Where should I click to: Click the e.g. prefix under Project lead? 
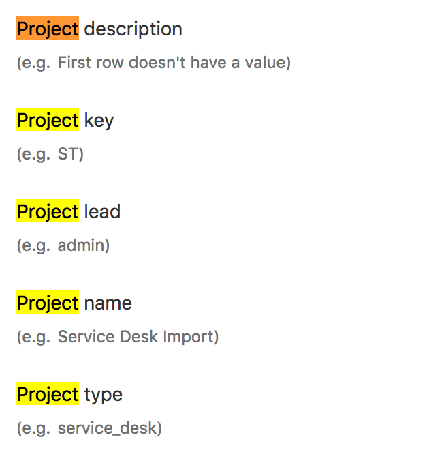tap(33, 245)
